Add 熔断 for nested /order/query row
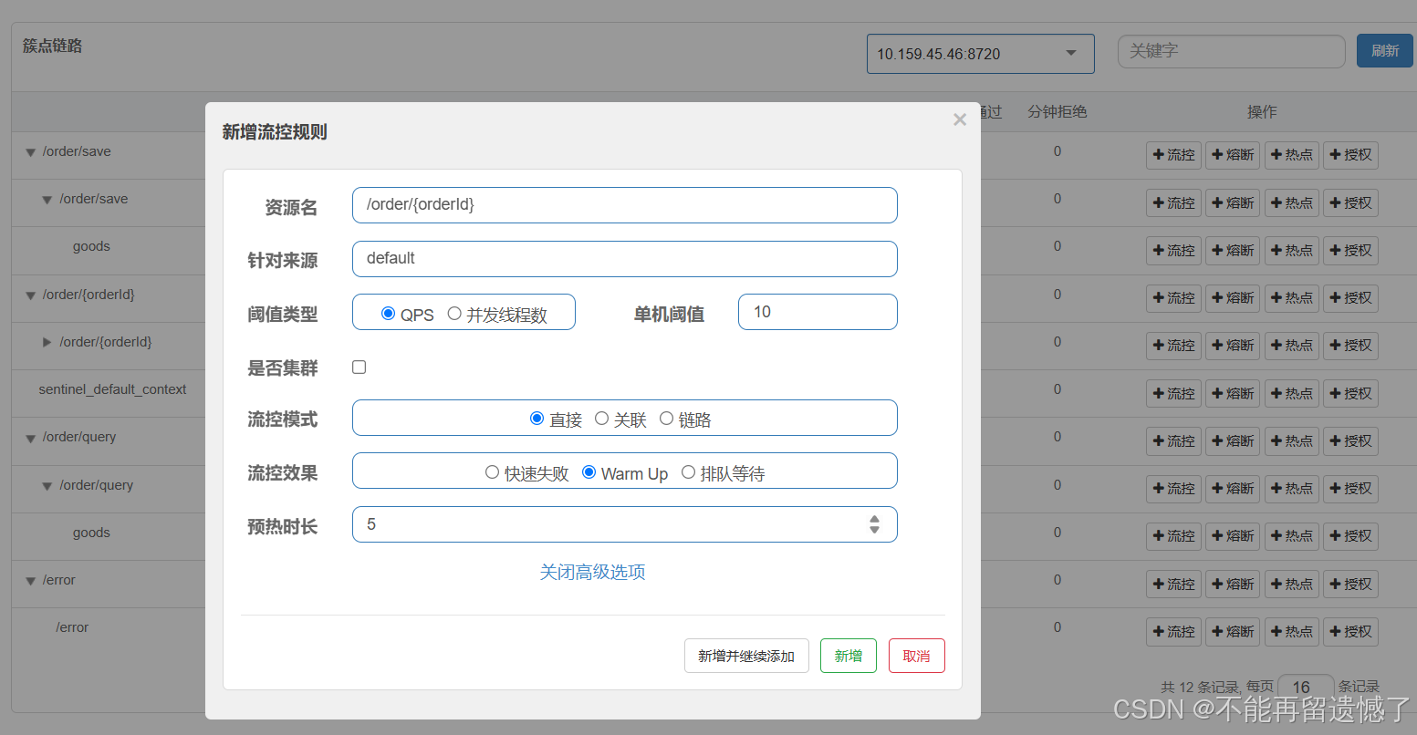1417x735 pixels. [x=1233, y=489]
